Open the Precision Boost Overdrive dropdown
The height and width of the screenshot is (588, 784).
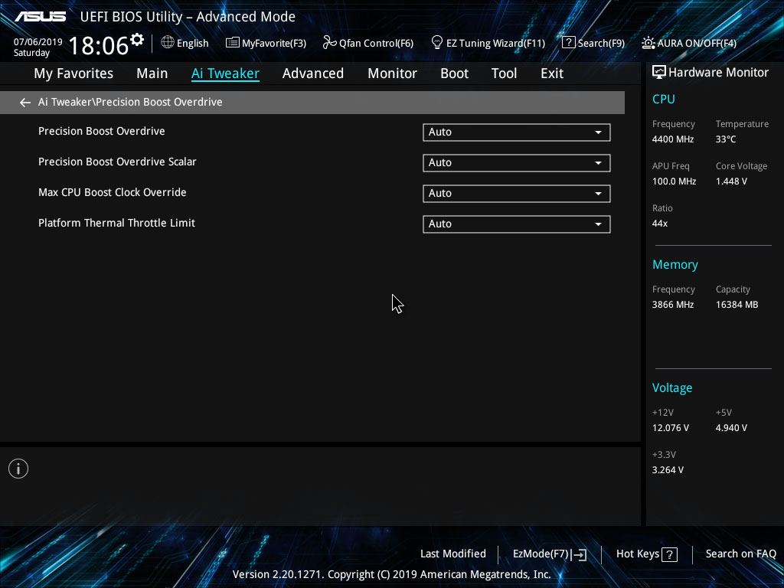coord(517,132)
